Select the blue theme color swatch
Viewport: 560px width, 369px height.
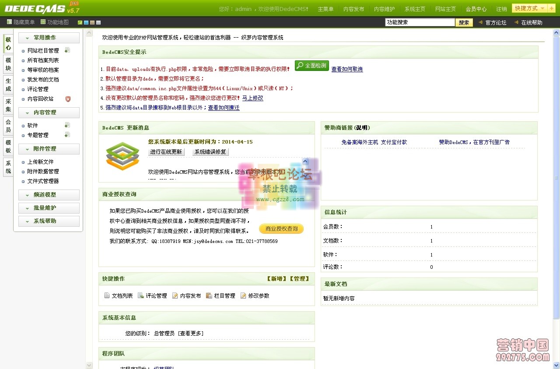[x=86, y=22]
